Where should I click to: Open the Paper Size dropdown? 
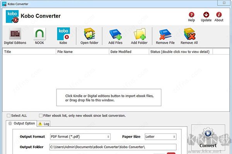click(160, 137)
